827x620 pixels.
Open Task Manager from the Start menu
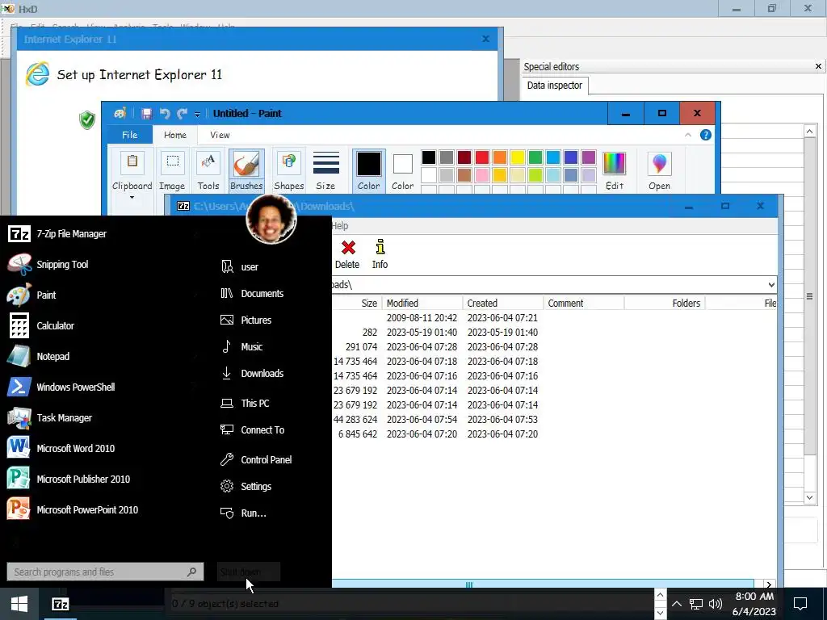[100, 417]
